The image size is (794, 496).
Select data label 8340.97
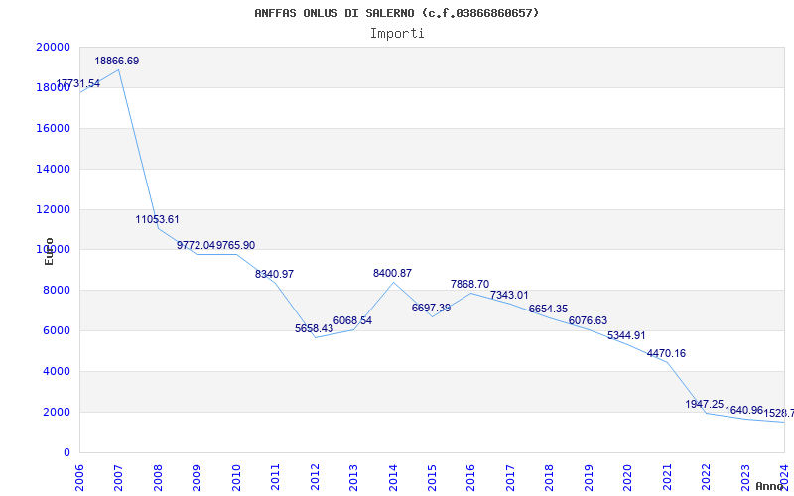(x=275, y=275)
